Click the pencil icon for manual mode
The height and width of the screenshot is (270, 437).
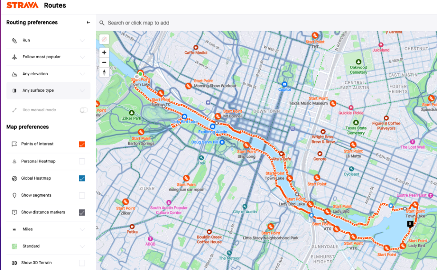click(14, 109)
